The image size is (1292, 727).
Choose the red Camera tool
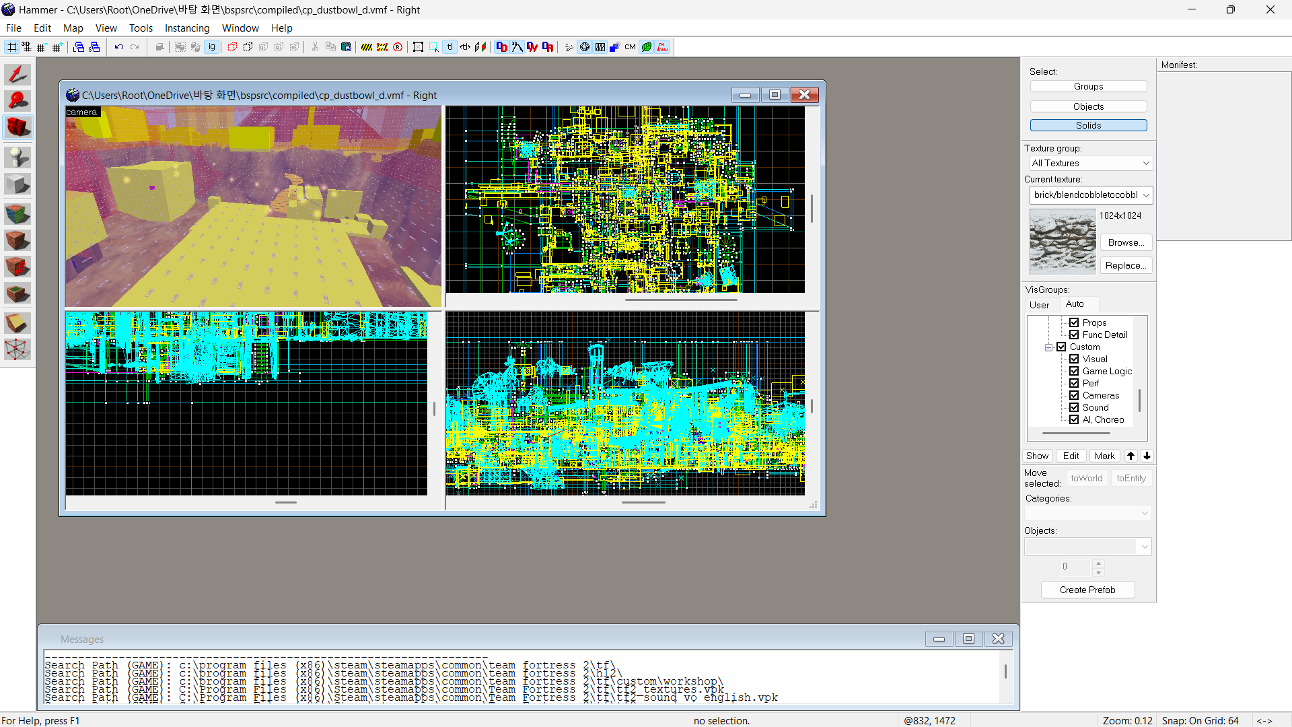(x=18, y=127)
